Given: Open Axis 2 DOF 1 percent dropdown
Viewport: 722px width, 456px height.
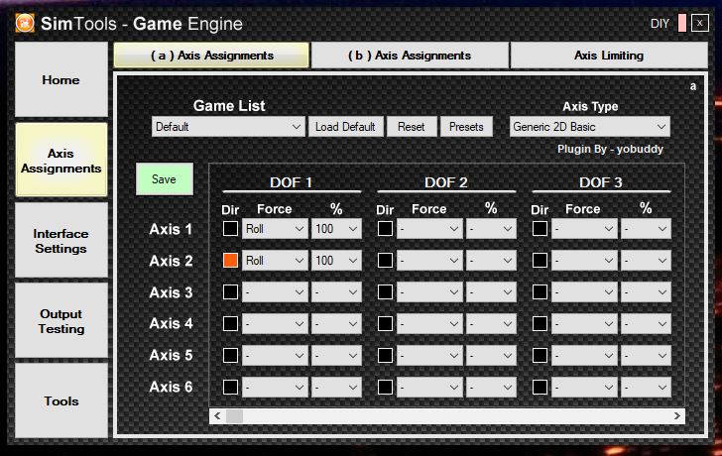Looking at the screenshot, I should point(336,261).
